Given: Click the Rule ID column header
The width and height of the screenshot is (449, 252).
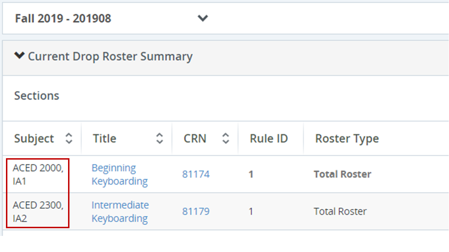Looking at the screenshot, I should (x=269, y=139).
